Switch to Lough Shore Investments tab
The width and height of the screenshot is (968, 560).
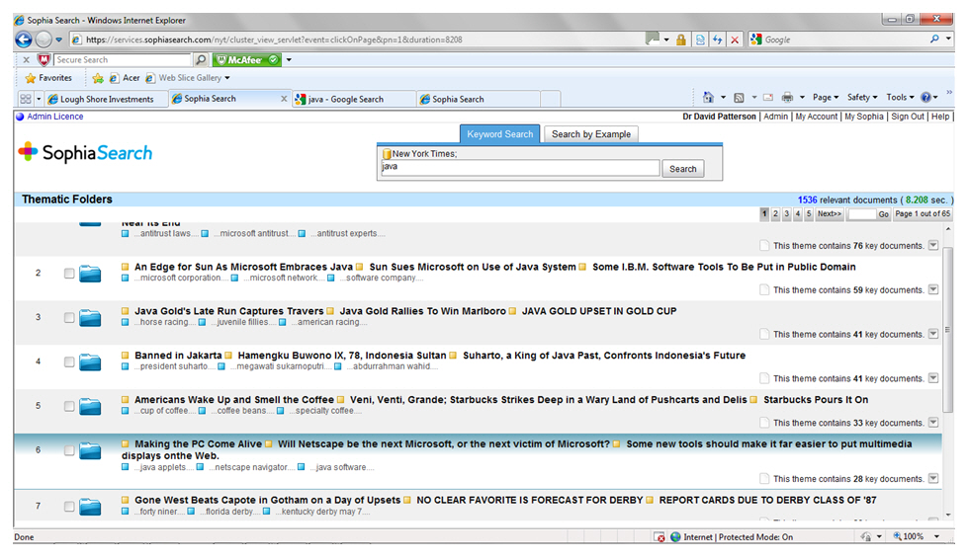click(106, 99)
